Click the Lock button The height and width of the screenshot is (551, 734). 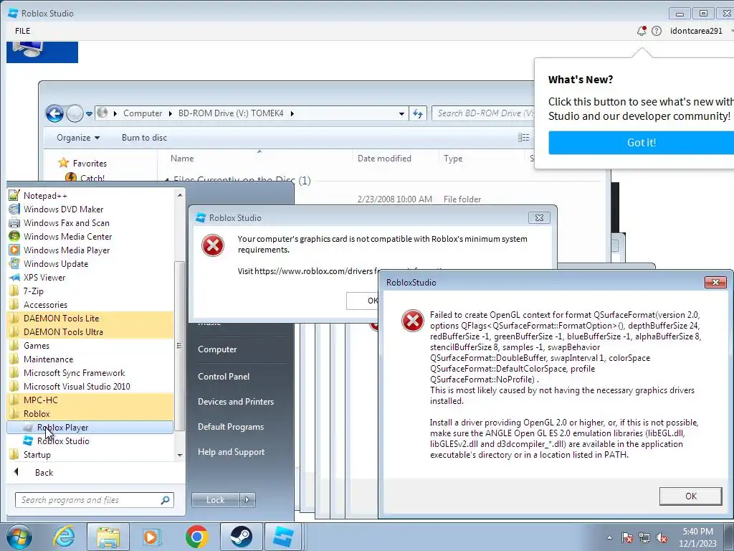coord(215,500)
